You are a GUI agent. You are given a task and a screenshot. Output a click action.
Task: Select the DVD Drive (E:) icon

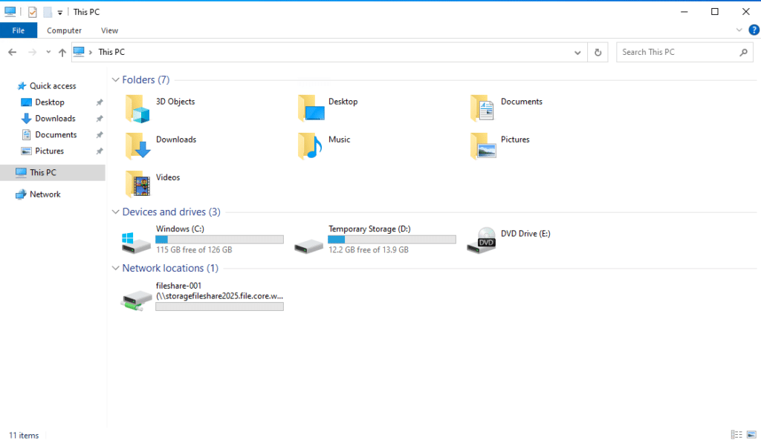(x=482, y=240)
